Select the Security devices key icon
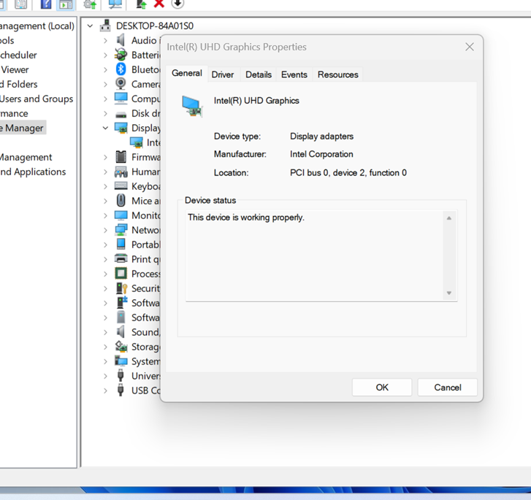The height and width of the screenshot is (500, 531). point(121,288)
